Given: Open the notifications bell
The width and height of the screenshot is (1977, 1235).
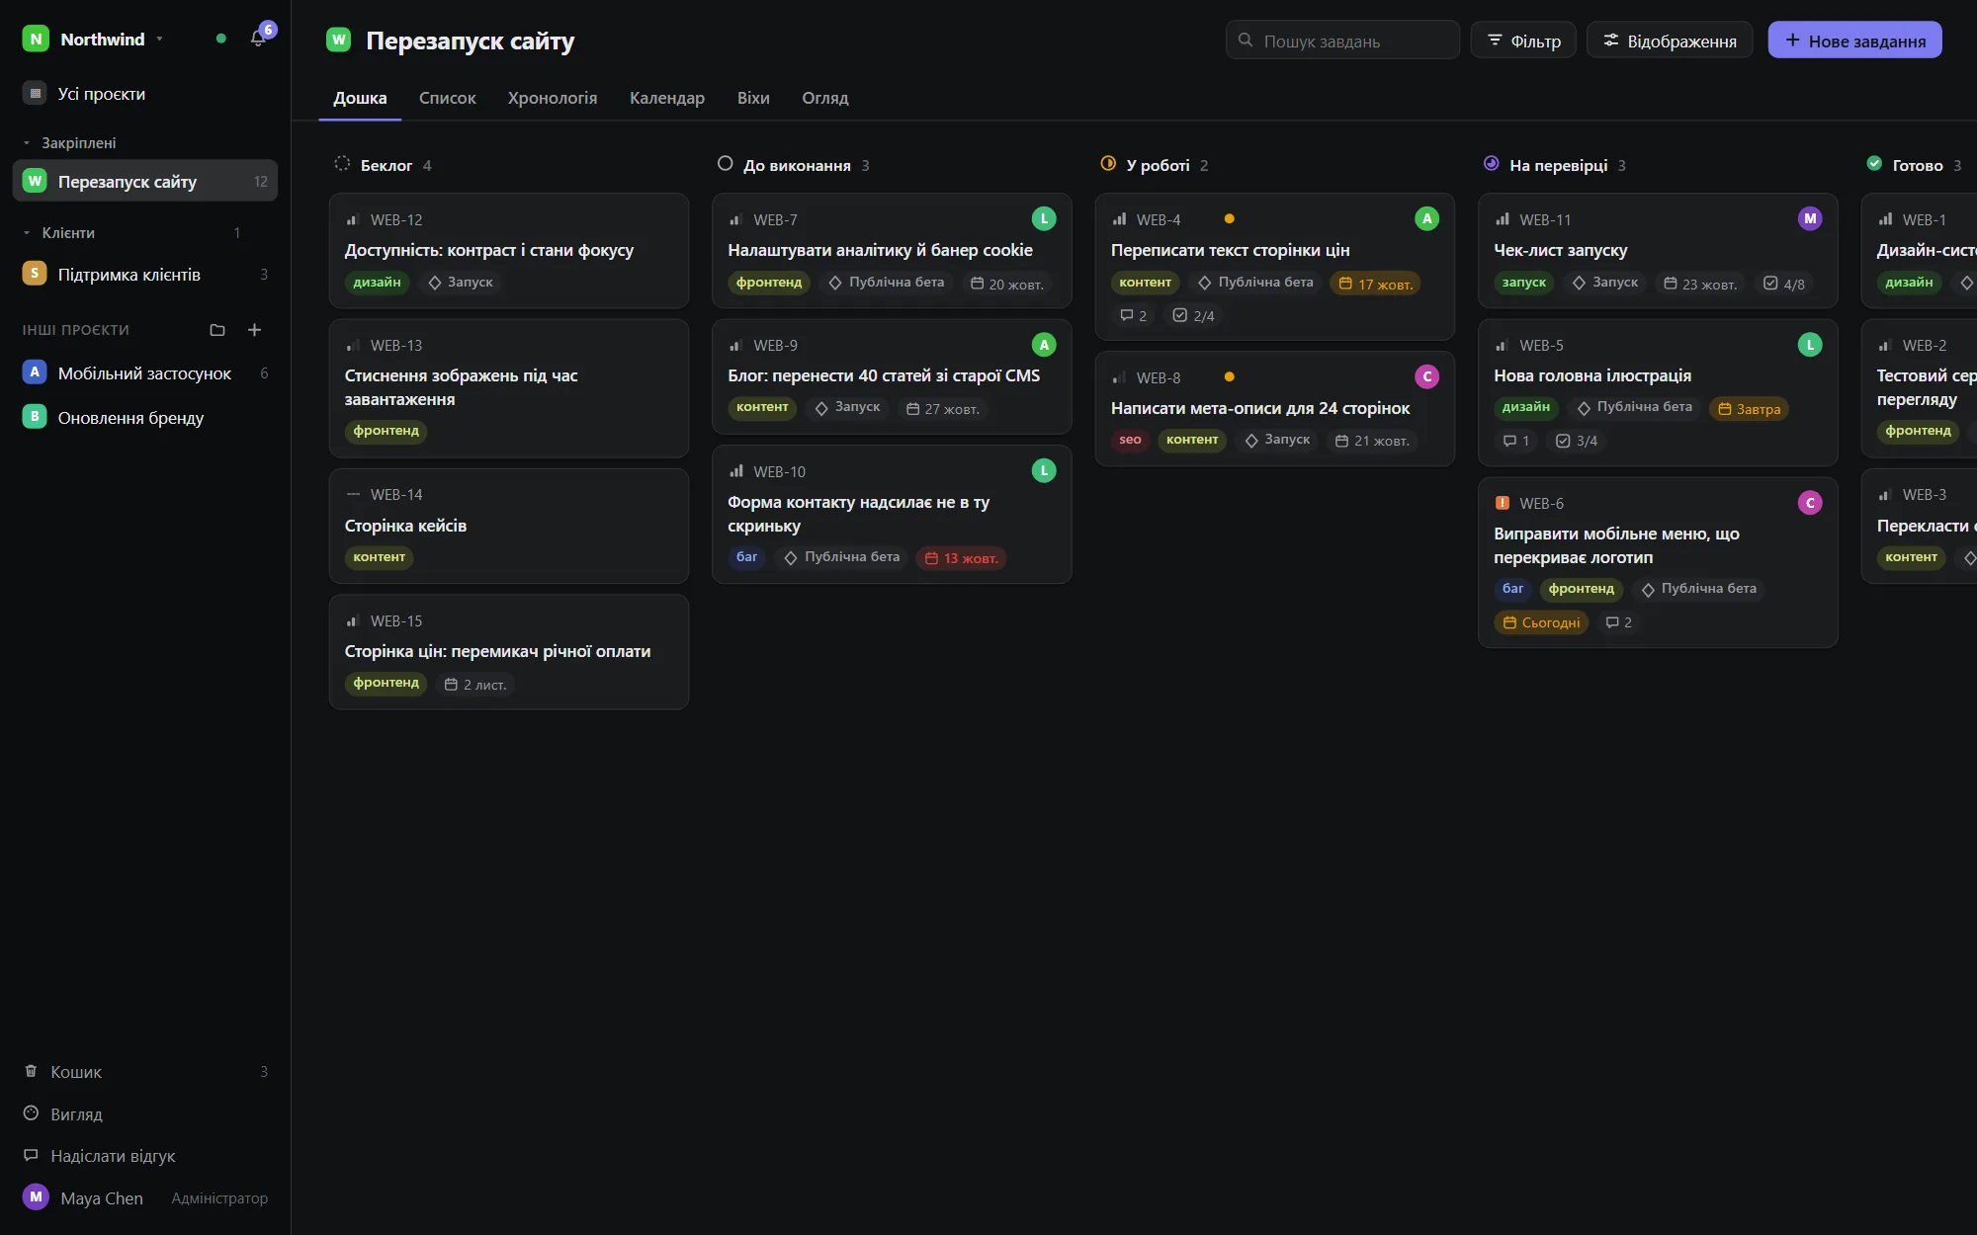Looking at the screenshot, I should (x=258, y=39).
